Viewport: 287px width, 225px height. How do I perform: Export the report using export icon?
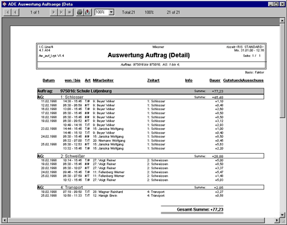pyautogui.click(x=87, y=13)
